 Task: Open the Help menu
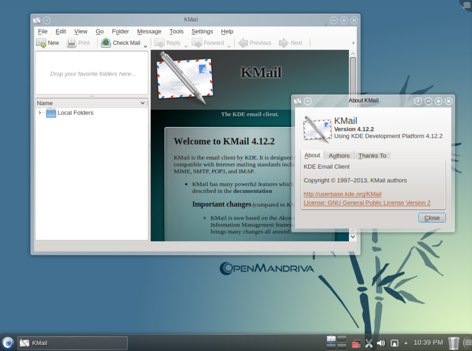pos(227,32)
